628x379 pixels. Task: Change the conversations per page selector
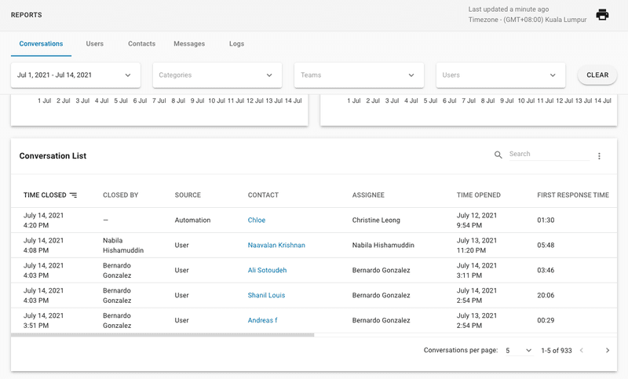518,351
